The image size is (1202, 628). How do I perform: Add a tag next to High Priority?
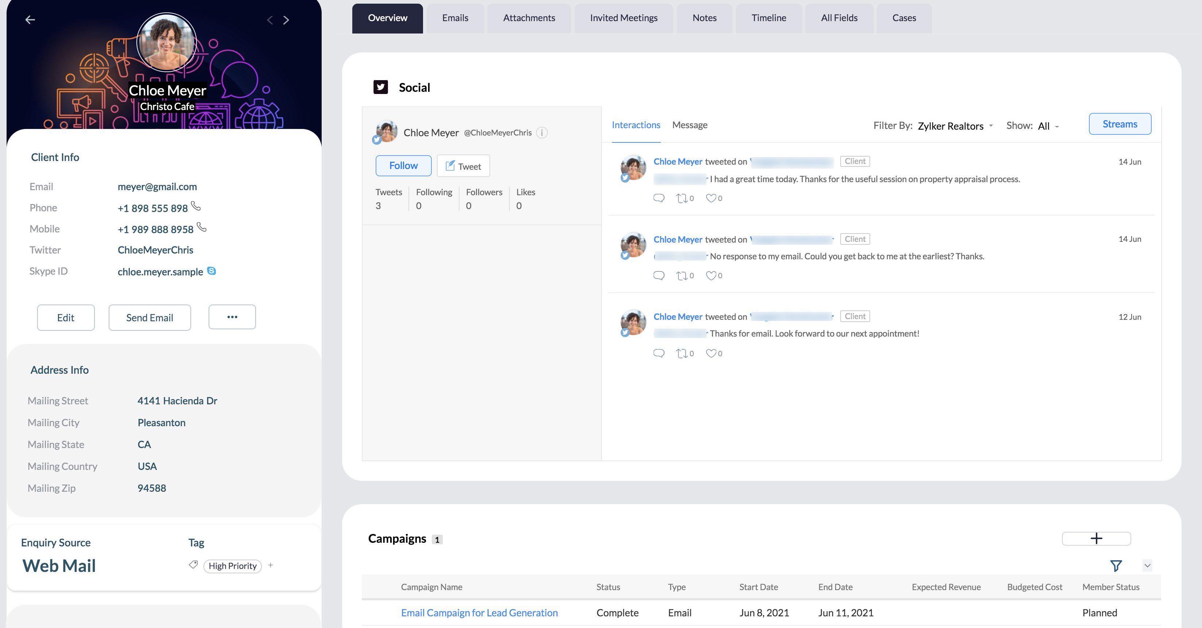(271, 565)
